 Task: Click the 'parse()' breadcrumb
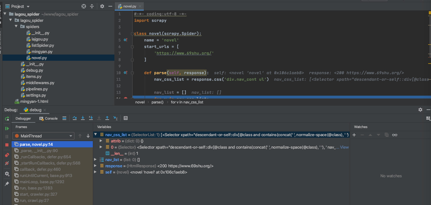[158, 102]
